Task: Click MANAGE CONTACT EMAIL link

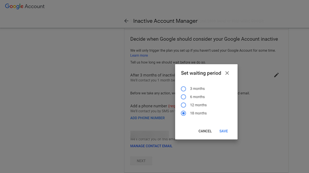Action: click(x=151, y=146)
